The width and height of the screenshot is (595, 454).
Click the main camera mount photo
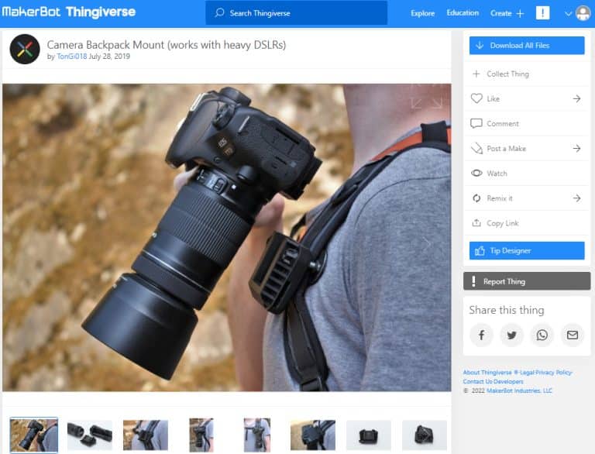(226, 238)
